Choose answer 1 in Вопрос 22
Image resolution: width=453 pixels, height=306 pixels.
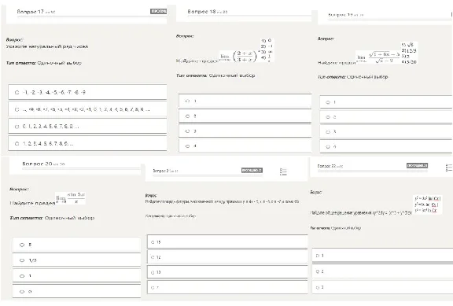coord(382,256)
